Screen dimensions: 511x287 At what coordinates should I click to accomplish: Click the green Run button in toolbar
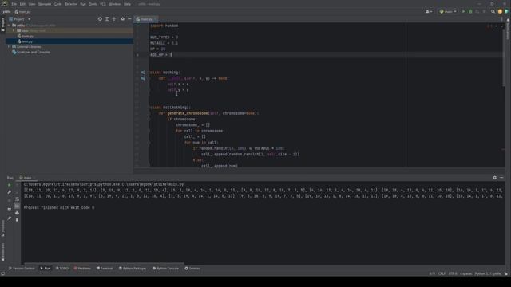(x=463, y=11)
